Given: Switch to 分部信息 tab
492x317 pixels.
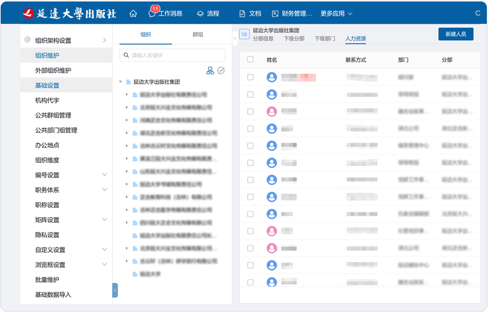Looking at the screenshot, I should 263,39.
